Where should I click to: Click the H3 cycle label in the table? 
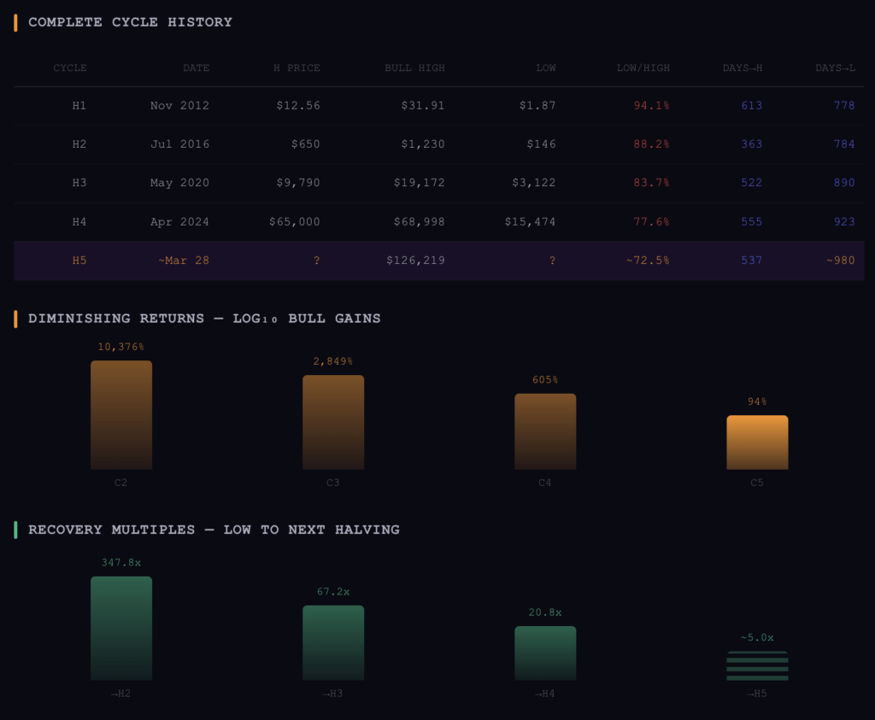pyautogui.click(x=79, y=183)
